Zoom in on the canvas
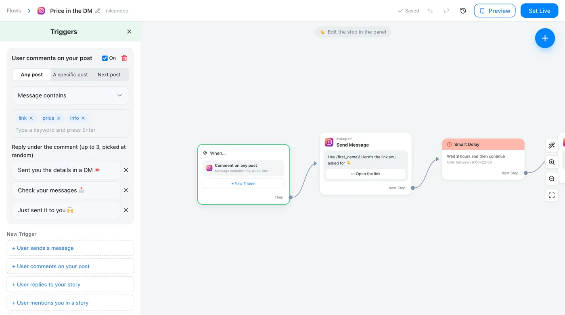 [x=552, y=162]
